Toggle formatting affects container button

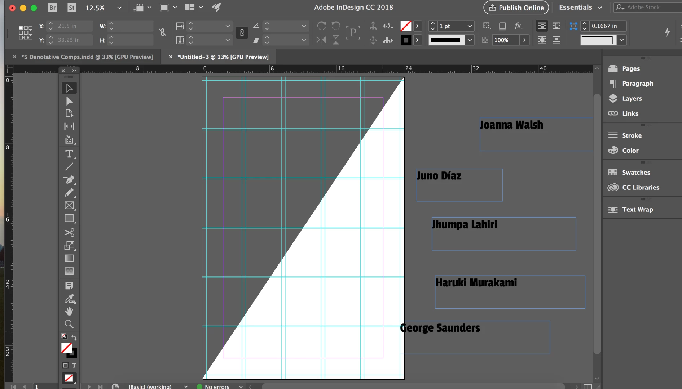(65, 365)
